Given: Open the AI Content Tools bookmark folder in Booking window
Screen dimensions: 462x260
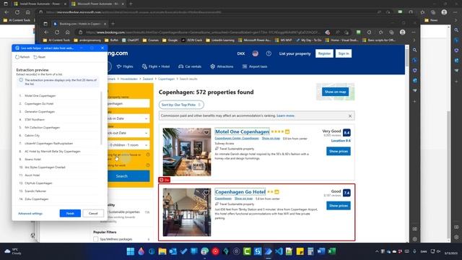Looking at the screenshot, I should tap(56, 40).
